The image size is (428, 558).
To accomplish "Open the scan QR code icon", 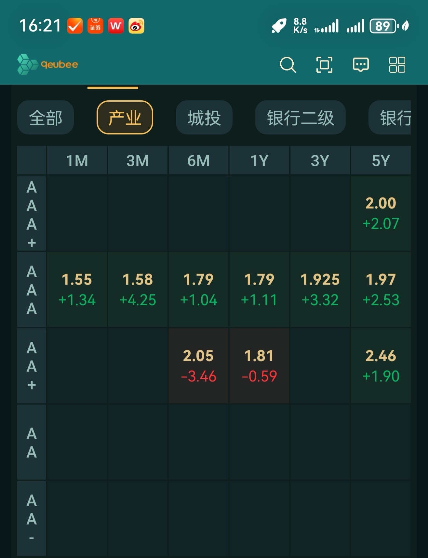I will coord(324,65).
